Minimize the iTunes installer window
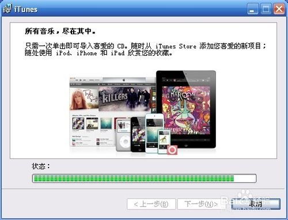 tap(252, 9)
